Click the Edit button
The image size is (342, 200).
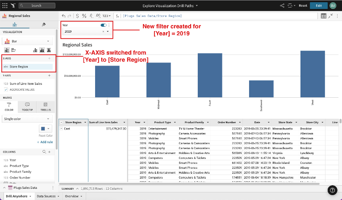[318, 6]
